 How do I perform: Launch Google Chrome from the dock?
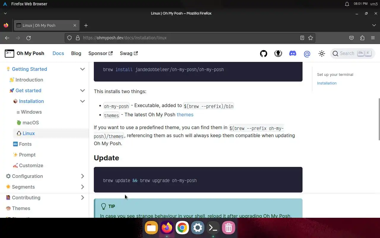182,228
